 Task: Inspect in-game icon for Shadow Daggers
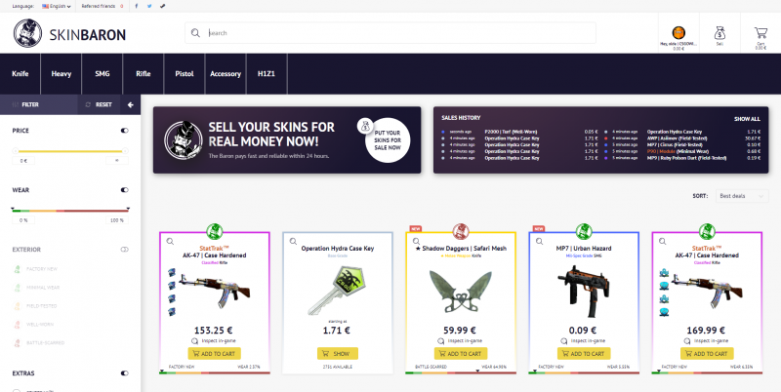tap(441, 341)
